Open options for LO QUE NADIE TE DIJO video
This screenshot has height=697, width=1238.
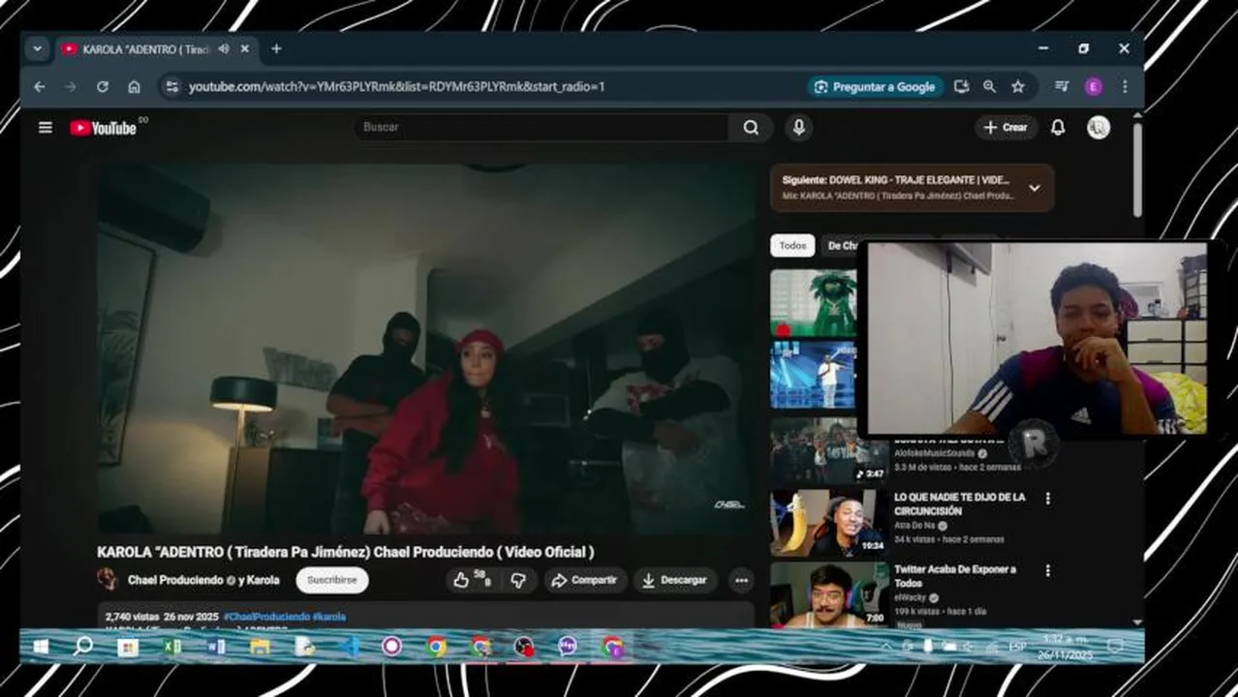coord(1047,498)
